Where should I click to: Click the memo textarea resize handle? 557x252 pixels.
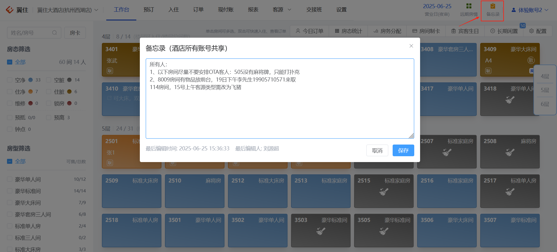411,136
